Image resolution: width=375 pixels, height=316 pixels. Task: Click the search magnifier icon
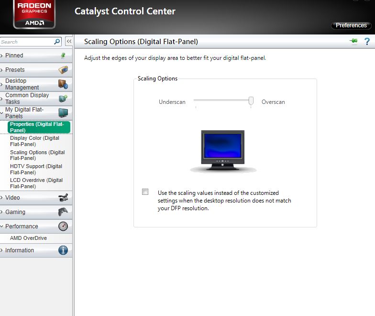57,42
